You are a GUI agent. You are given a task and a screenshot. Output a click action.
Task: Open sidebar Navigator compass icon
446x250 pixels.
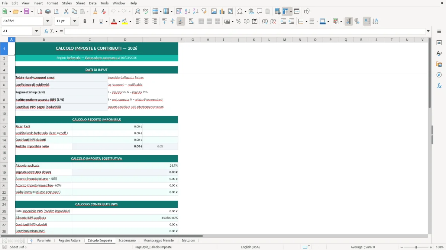coord(439,75)
